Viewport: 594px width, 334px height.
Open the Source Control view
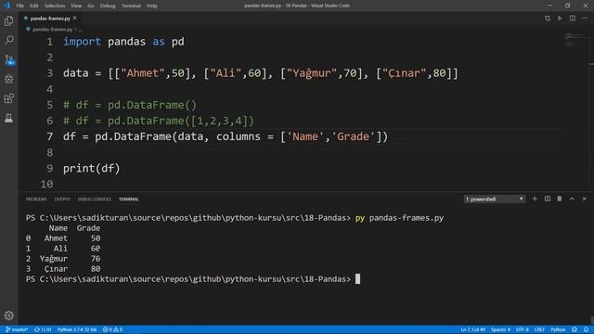click(x=8, y=59)
